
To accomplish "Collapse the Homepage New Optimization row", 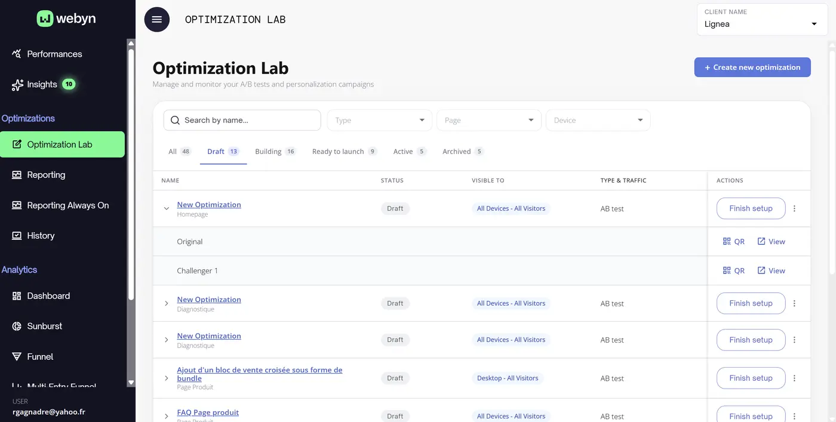I will (x=167, y=209).
